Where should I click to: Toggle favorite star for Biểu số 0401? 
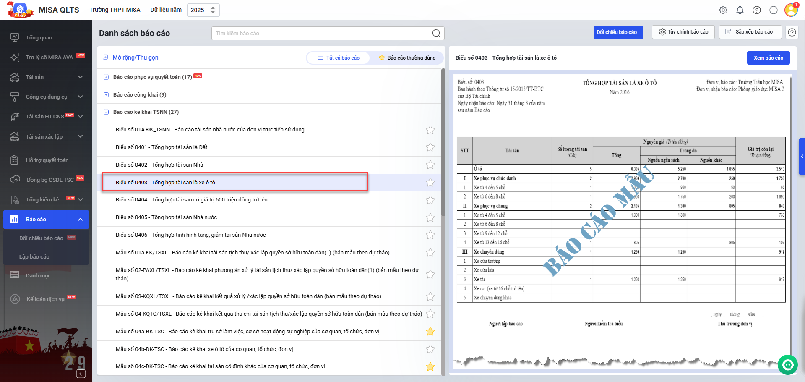coord(430,147)
